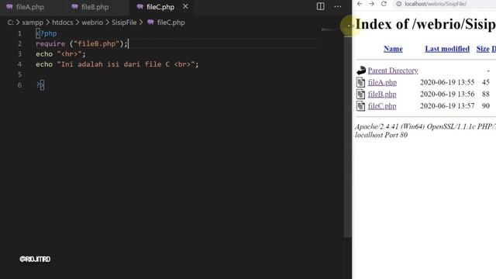
Task: Click the Parent Directory back-arrow icon
Action: [361, 71]
